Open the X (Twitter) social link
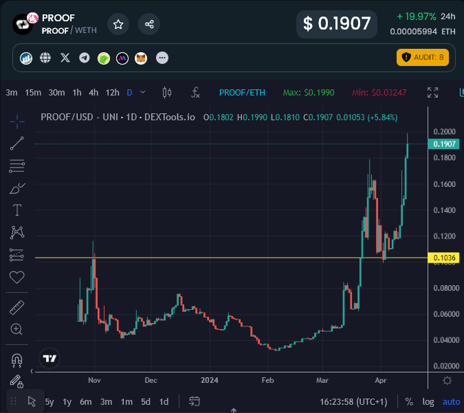Viewport: 464px width, 413px height. click(x=65, y=58)
